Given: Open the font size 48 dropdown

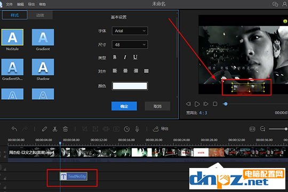Looking at the screenshot, I should click(130, 45).
